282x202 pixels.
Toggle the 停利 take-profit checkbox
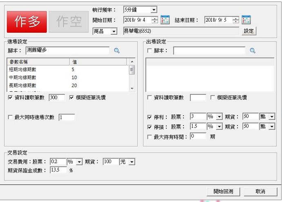[x=150, y=117]
